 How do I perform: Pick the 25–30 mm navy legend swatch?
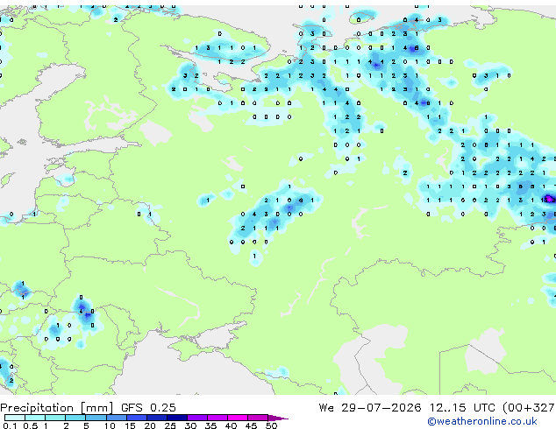coord(176,418)
